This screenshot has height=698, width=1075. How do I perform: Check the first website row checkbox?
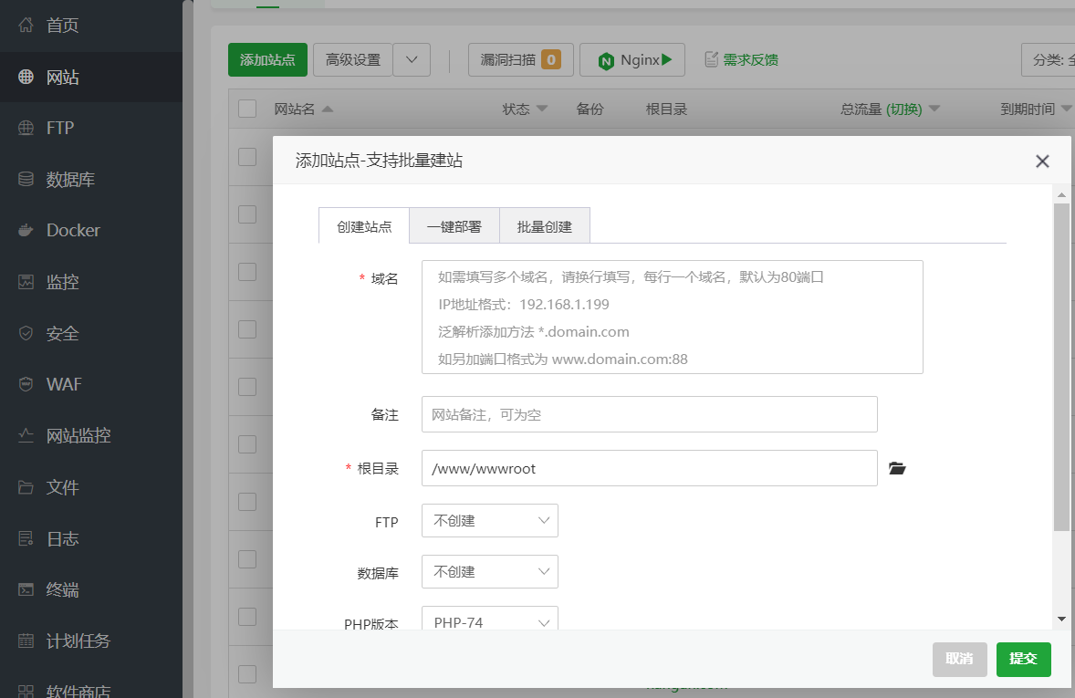(247, 157)
